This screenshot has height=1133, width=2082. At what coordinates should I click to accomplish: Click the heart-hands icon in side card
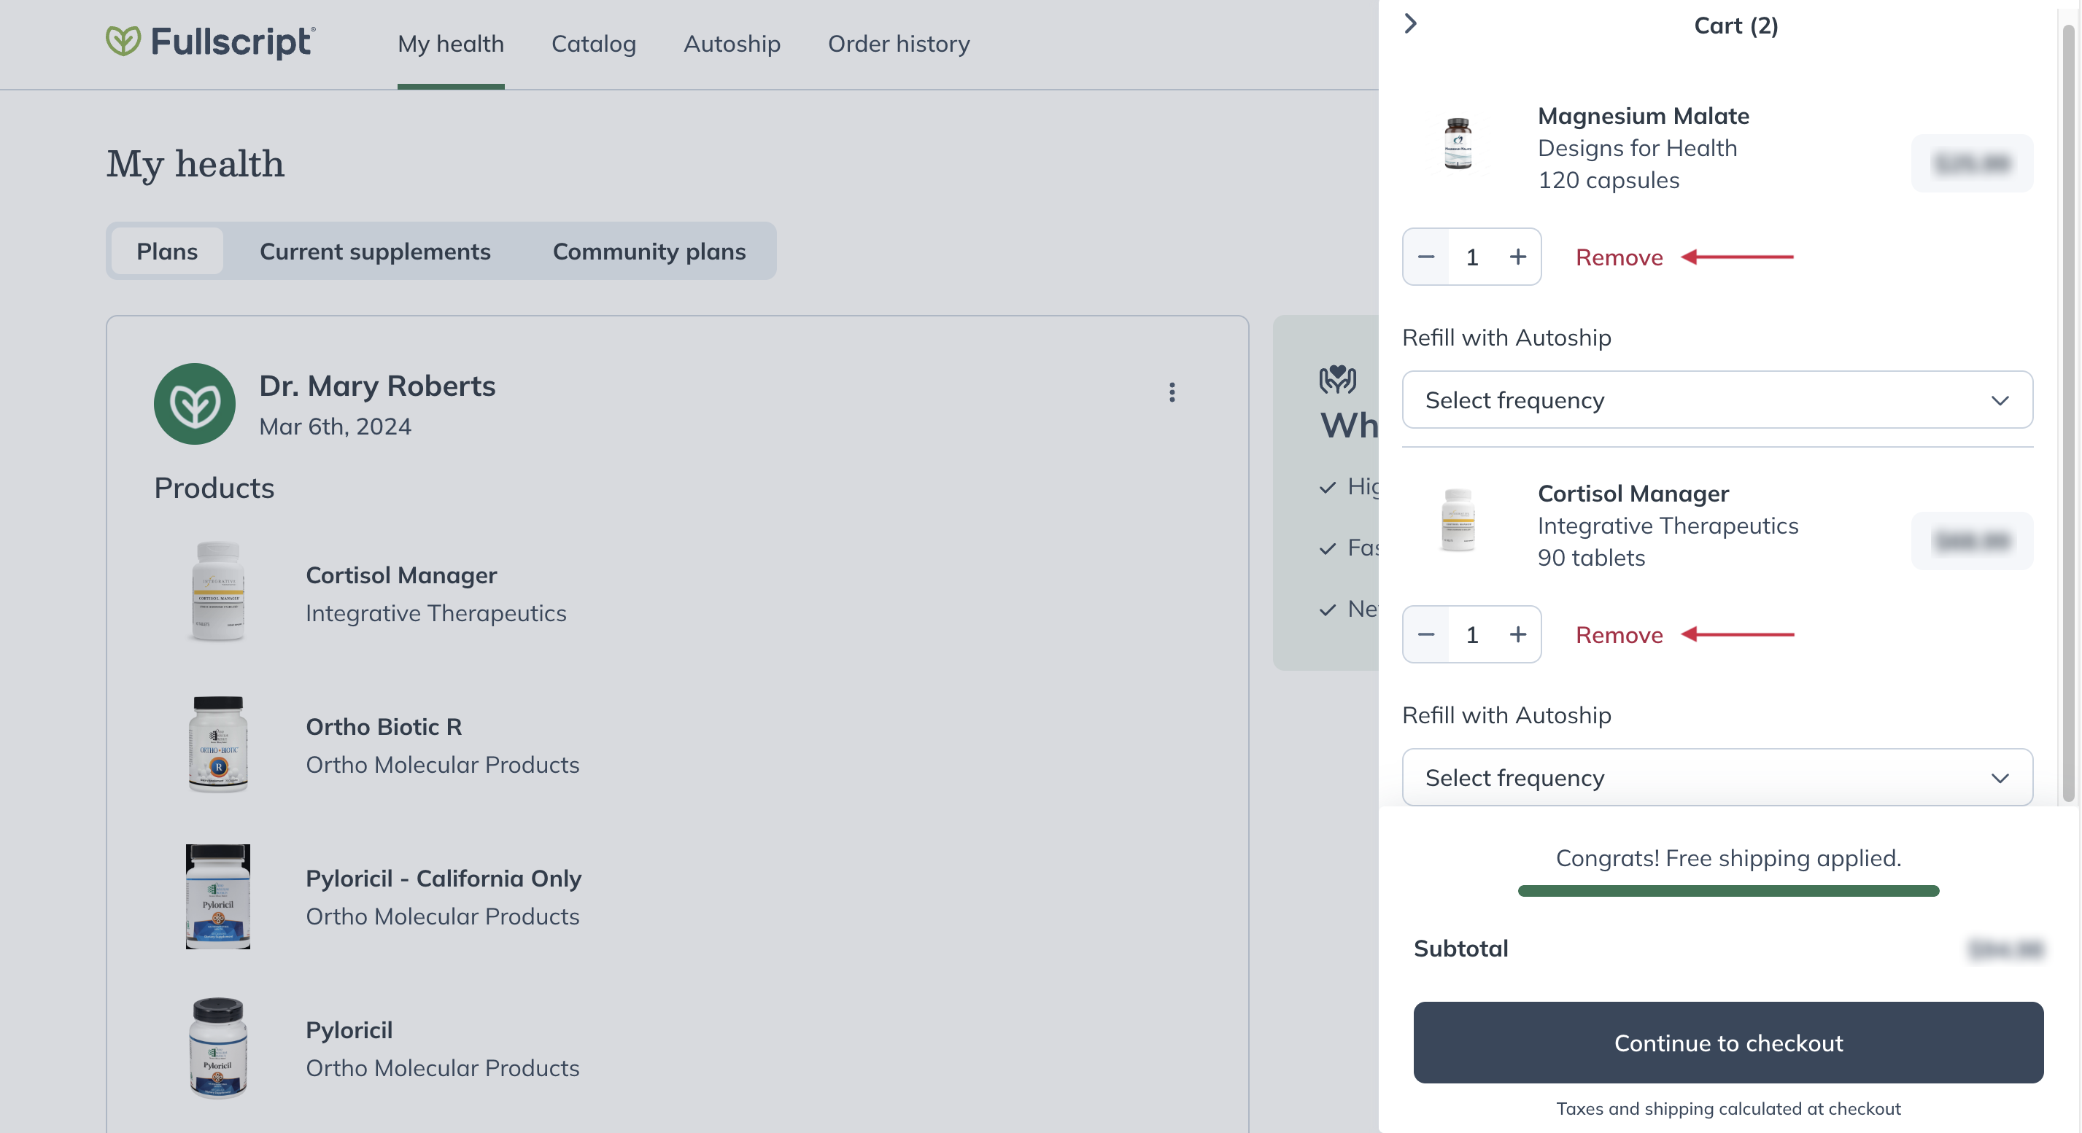pyautogui.click(x=1338, y=378)
